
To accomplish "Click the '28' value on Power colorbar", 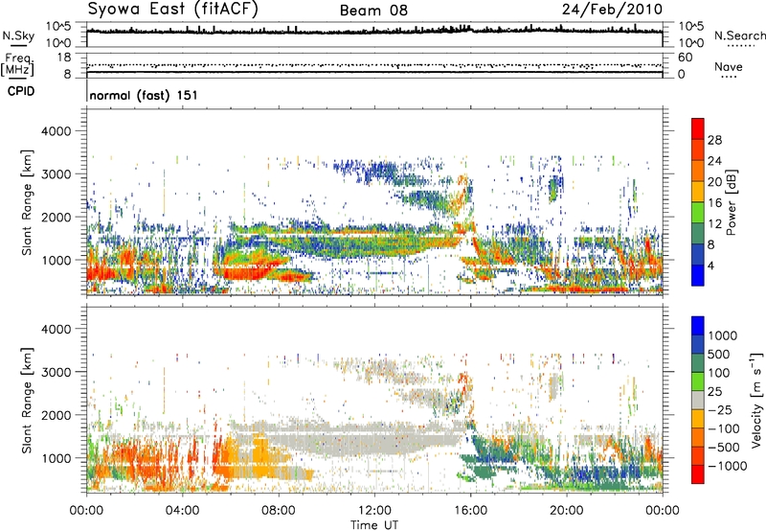I will click(x=714, y=140).
